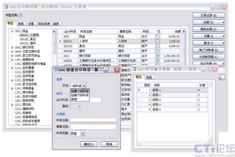Check the checkbox in the 1001 现金 row
The image size is (235, 157).
tap(157, 36)
